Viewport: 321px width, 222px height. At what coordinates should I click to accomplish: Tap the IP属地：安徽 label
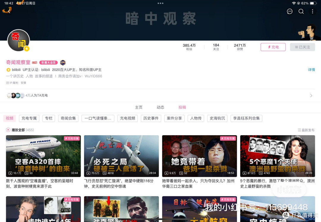pyautogui.click(x=16, y=83)
